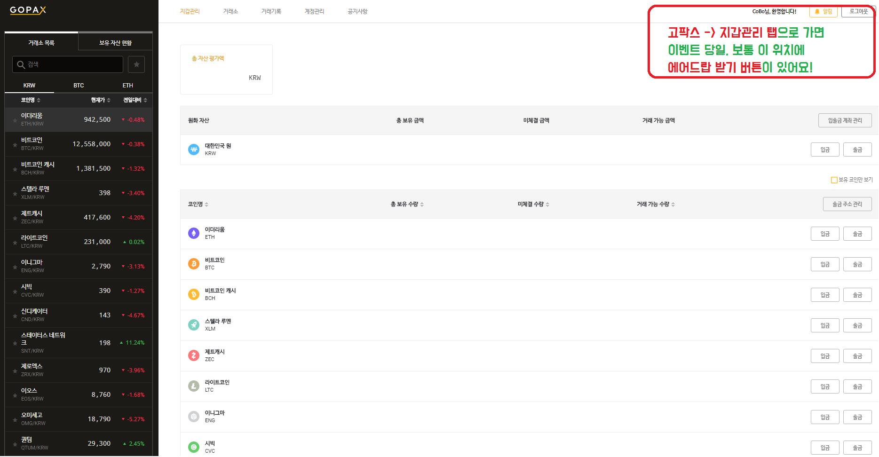Star the 신디케이터 CND/KRW market
Viewport: 879px width, 457px height.
pos(15,316)
